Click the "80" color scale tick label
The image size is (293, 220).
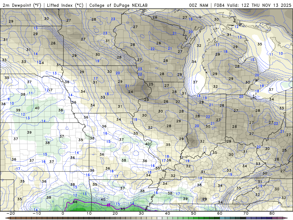tap(272, 213)
